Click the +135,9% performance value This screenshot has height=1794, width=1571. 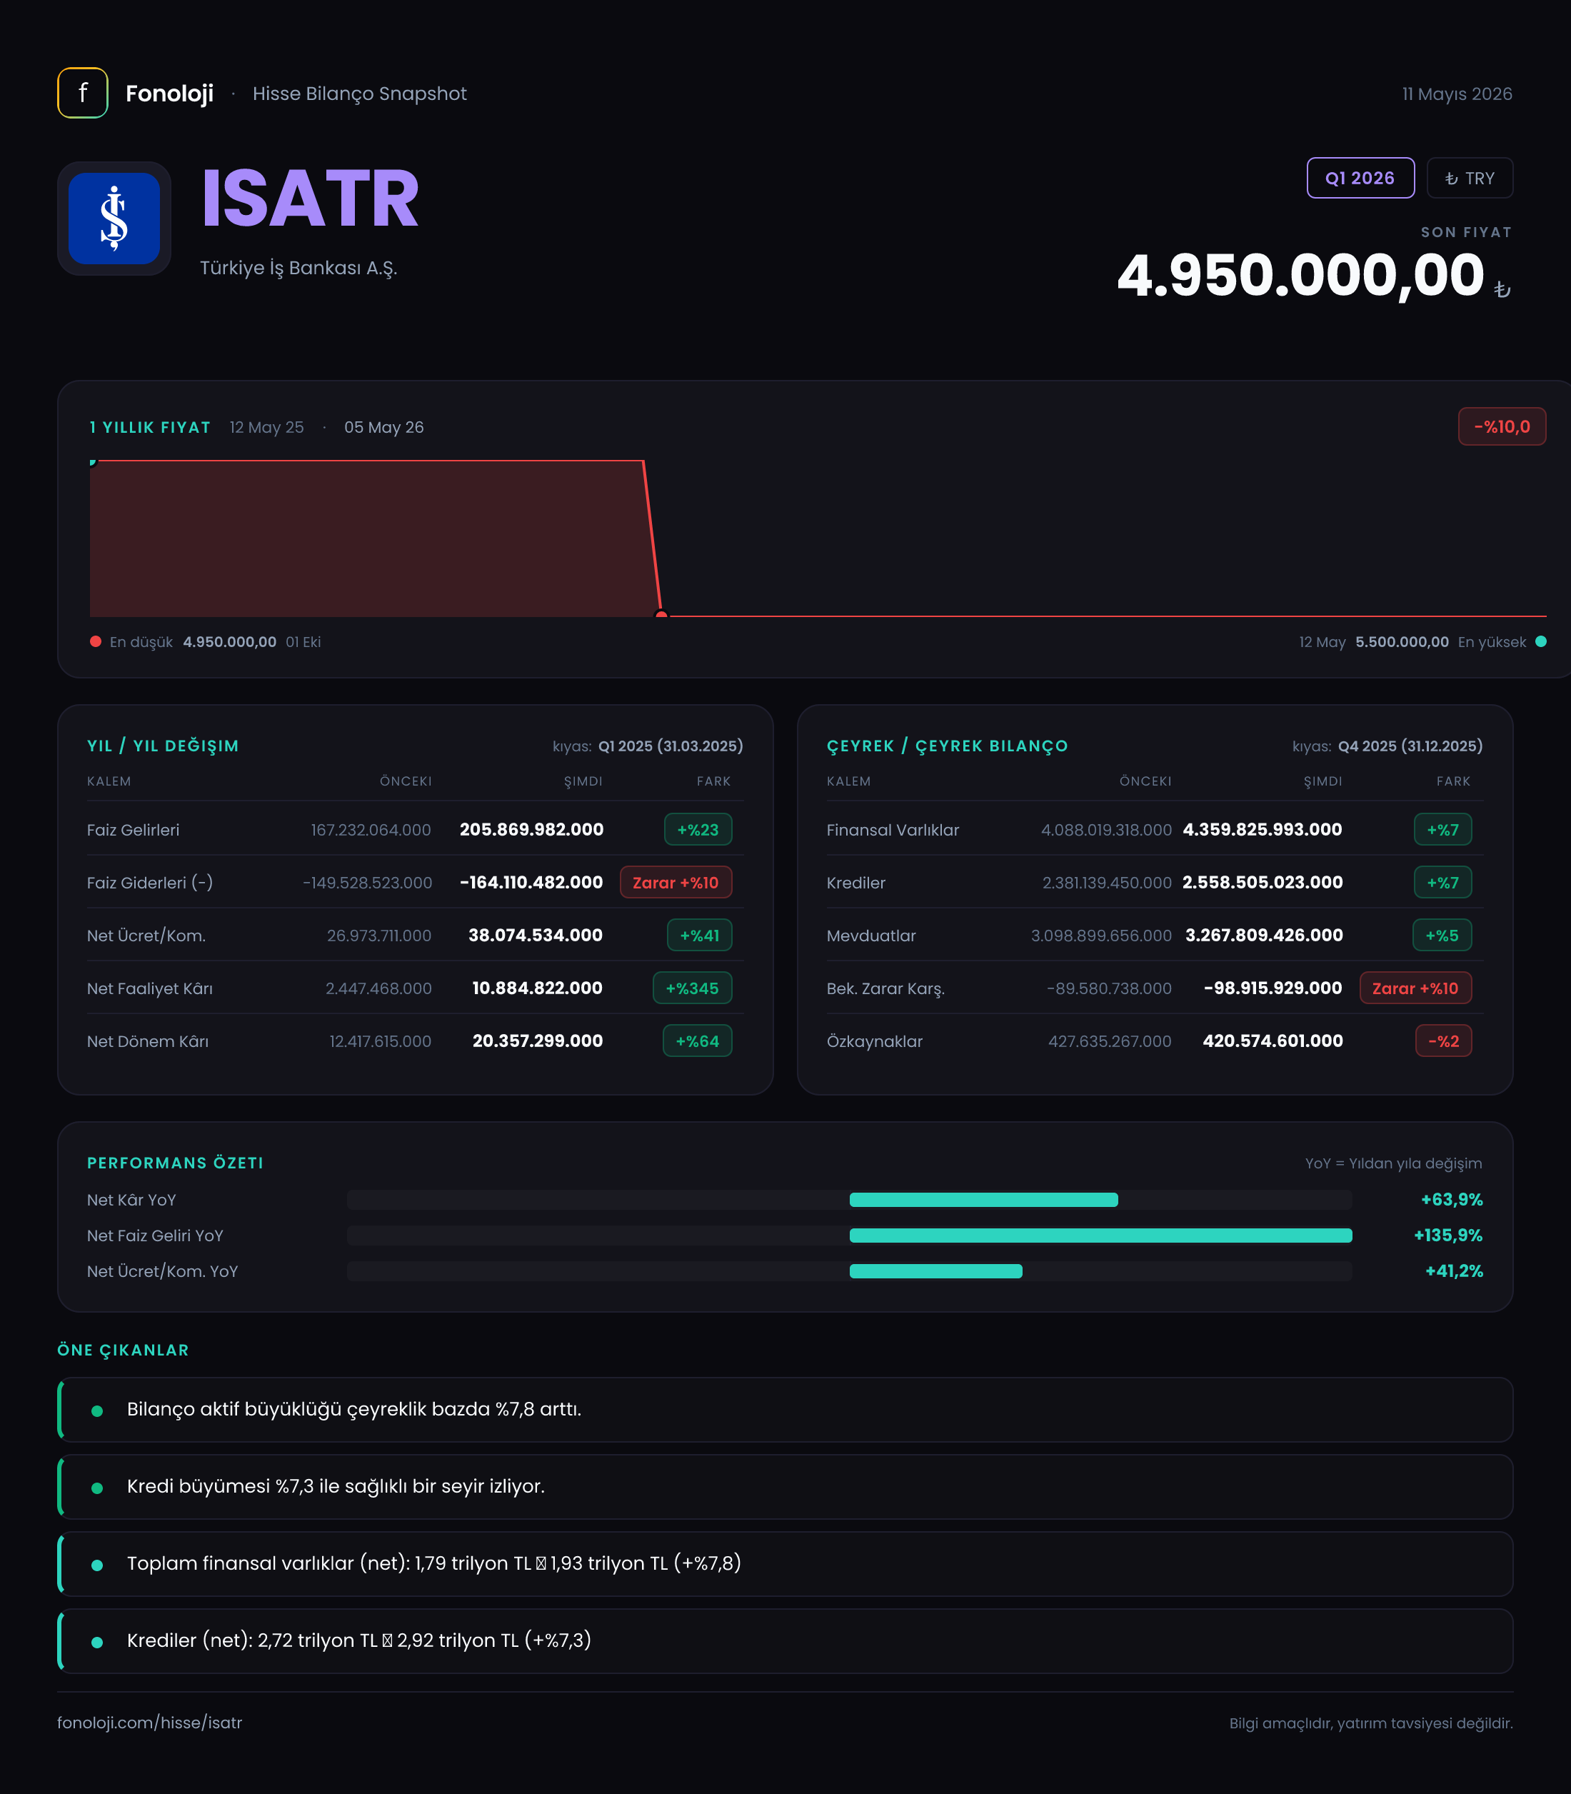coord(1448,1236)
